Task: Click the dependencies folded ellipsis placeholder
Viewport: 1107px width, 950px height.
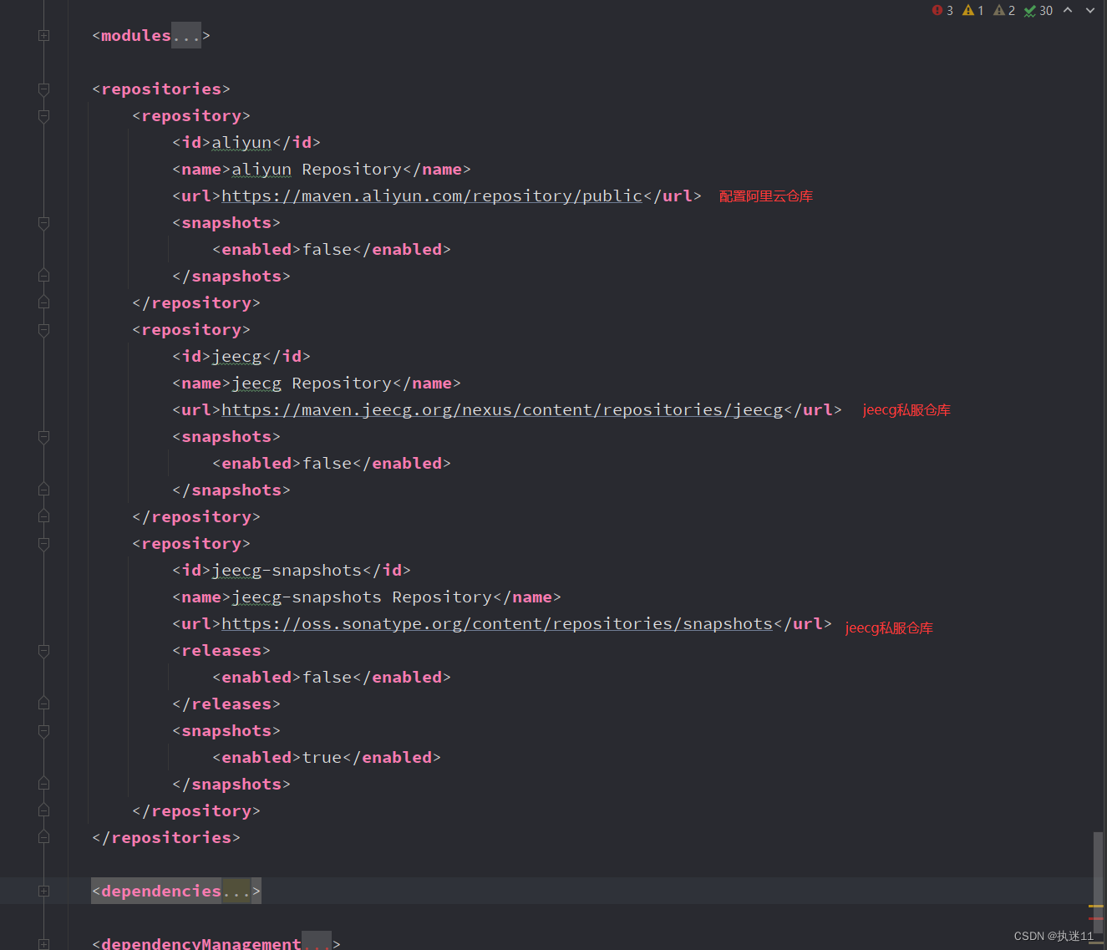Action: pyautogui.click(x=236, y=892)
